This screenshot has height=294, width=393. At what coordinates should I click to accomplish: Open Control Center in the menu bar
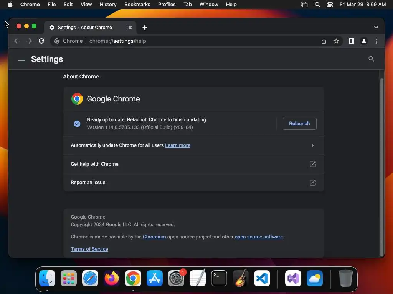point(330,4)
